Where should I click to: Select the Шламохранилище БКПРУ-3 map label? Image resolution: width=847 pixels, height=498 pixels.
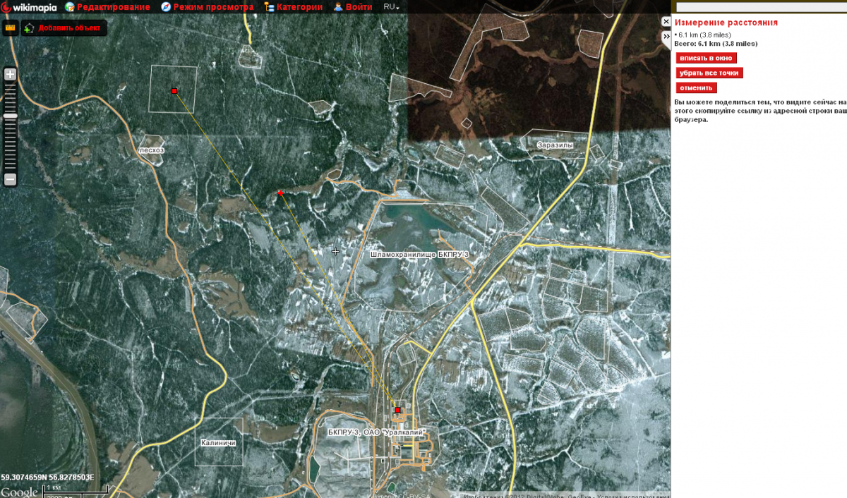point(419,254)
